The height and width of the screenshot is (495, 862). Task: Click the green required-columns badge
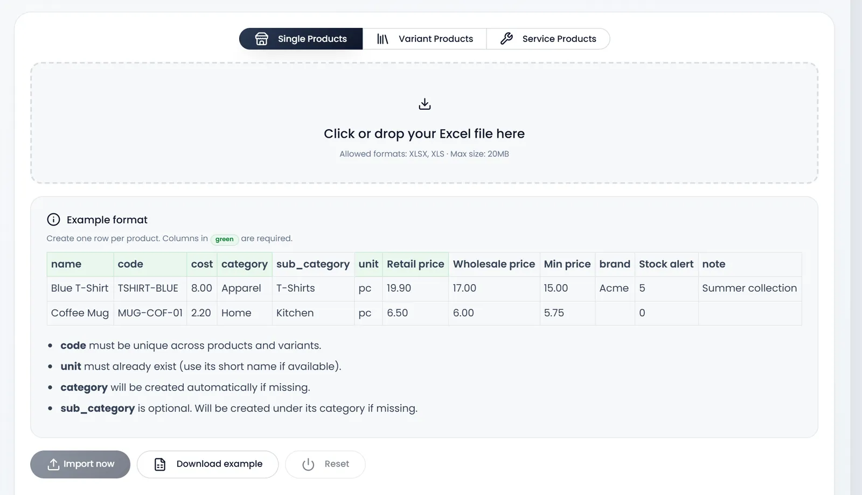coord(225,239)
